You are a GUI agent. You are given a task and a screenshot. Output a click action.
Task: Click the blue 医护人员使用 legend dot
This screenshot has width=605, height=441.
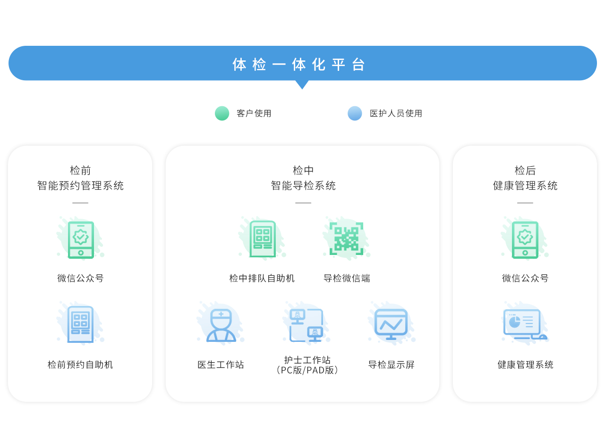click(355, 113)
